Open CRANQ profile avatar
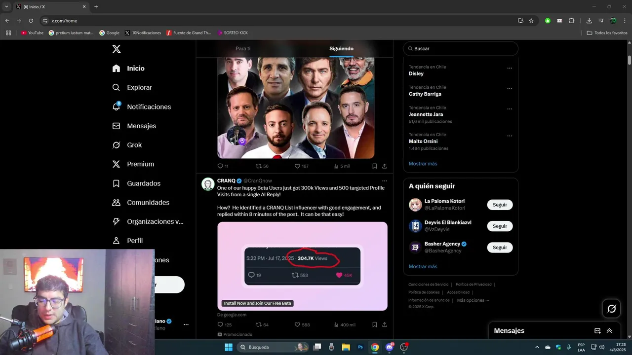The image size is (632, 355). pos(208,184)
